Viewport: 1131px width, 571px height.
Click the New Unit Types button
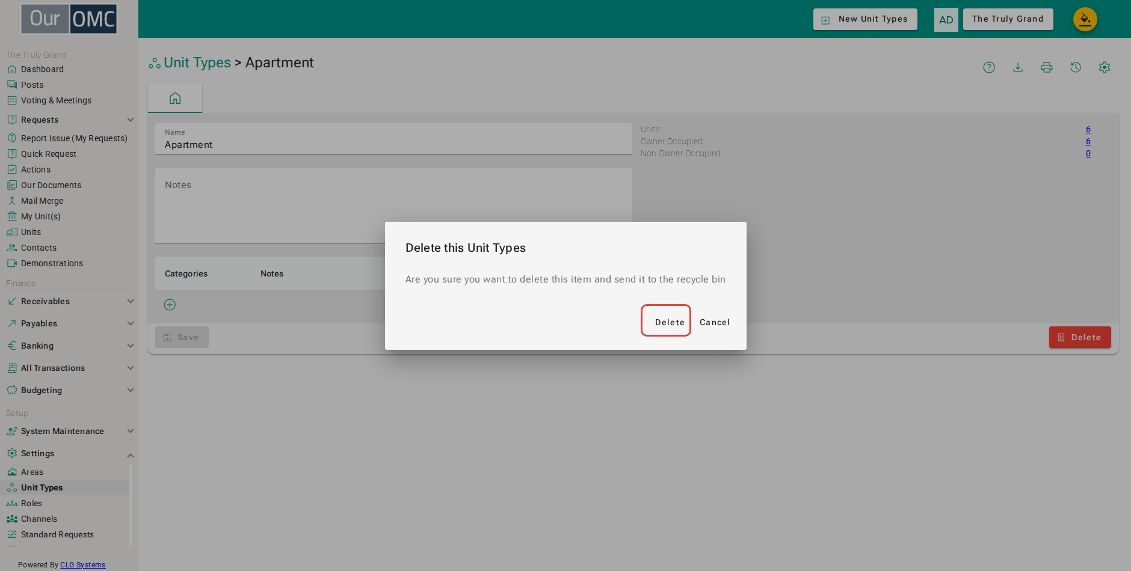coord(865,19)
